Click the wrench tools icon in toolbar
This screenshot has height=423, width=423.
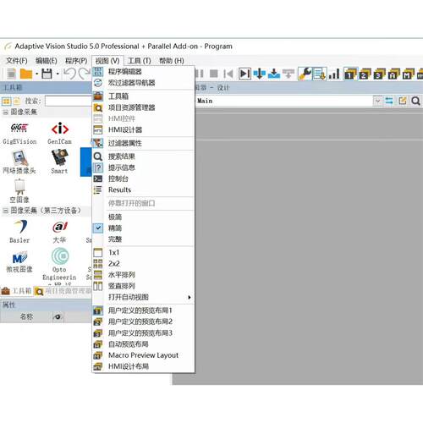(305, 74)
